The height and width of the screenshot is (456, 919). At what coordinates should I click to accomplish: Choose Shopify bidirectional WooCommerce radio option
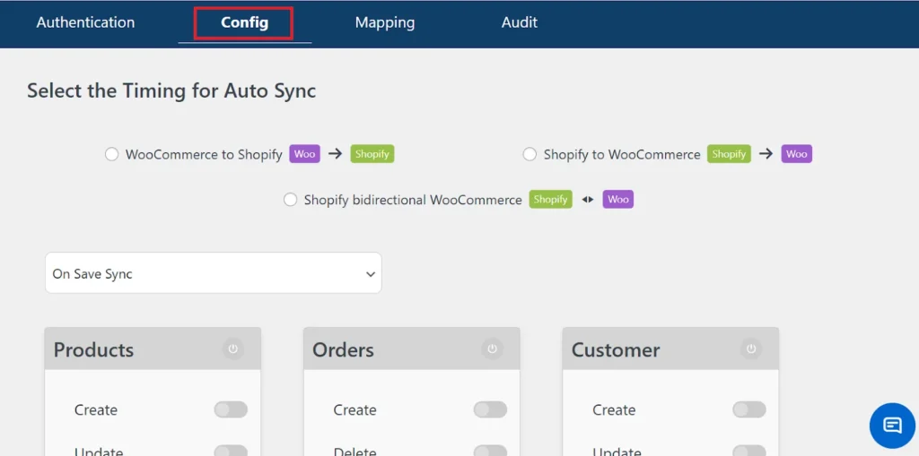click(x=290, y=200)
